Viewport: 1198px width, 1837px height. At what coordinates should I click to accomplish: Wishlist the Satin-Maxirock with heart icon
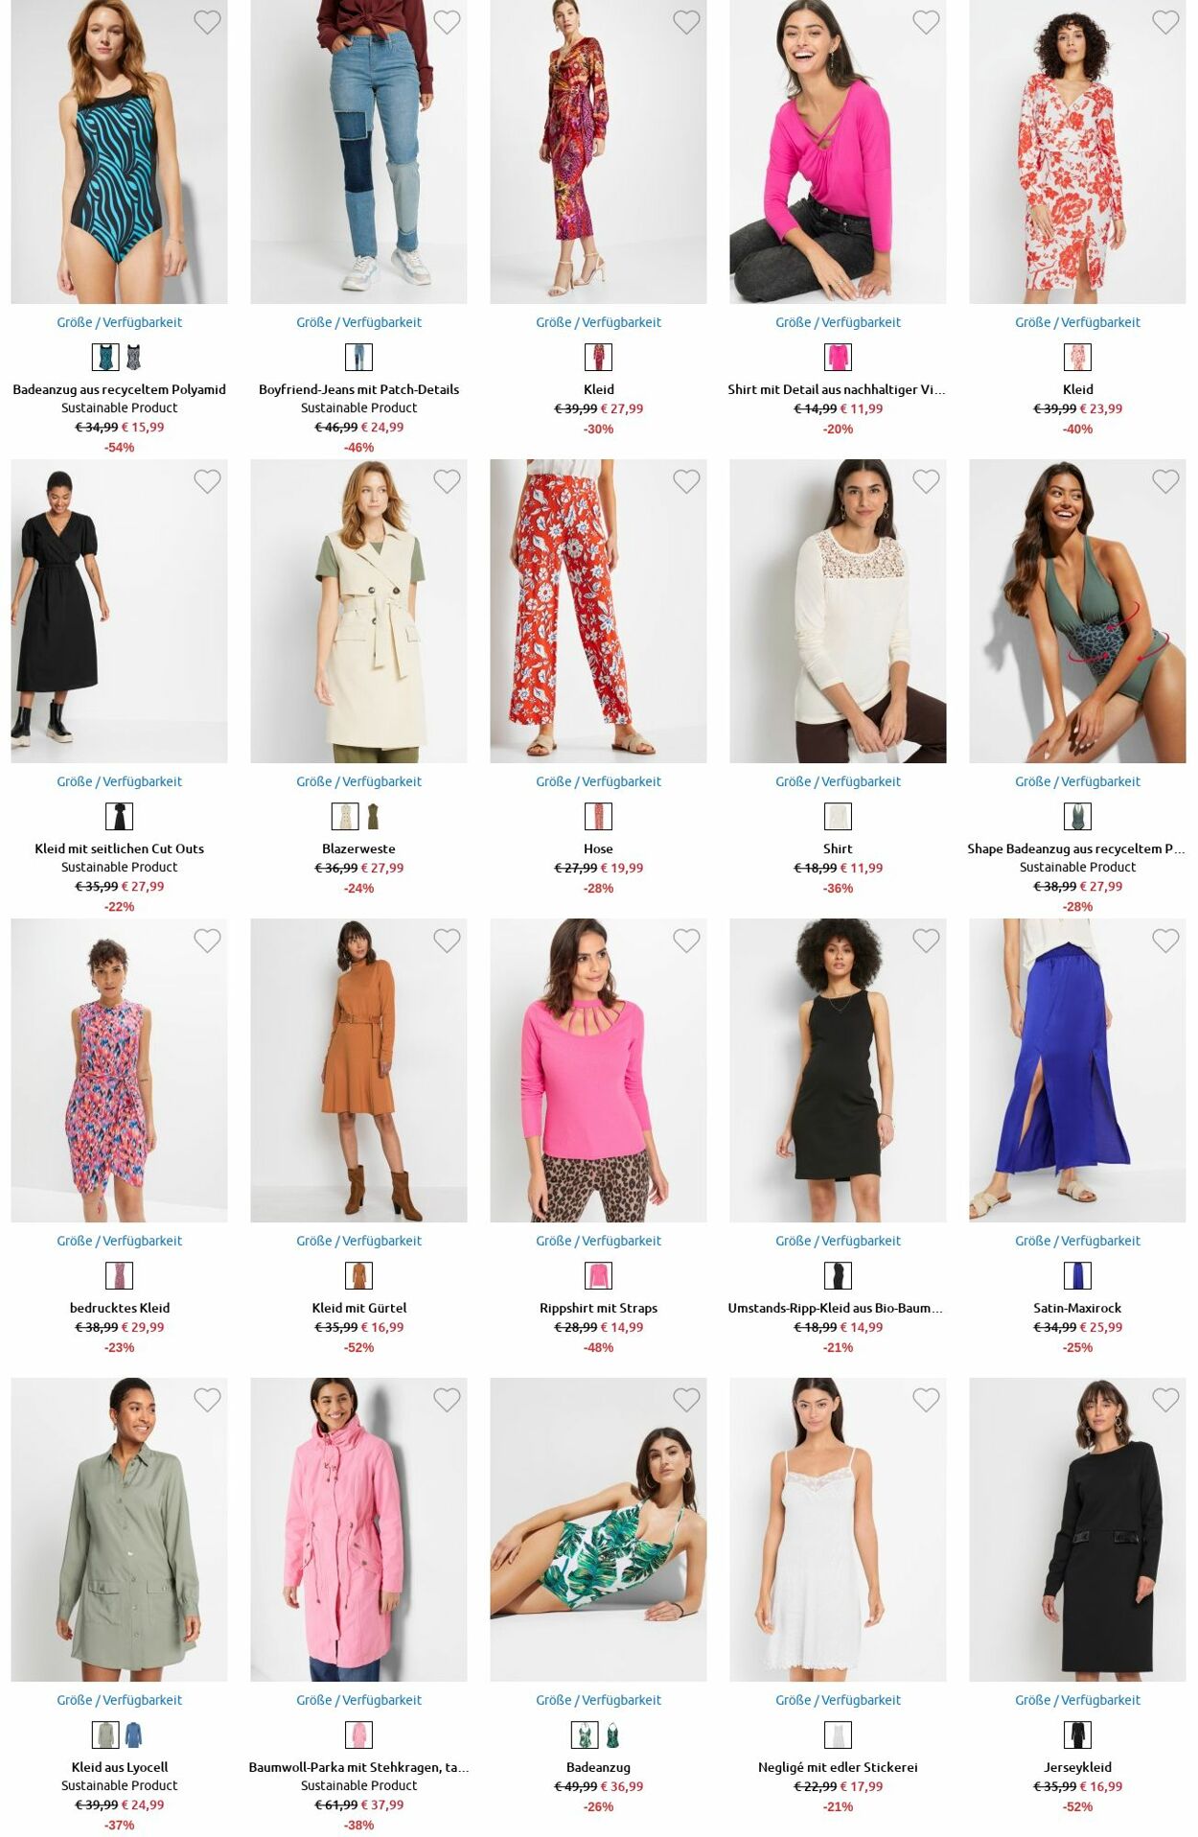click(x=1165, y=941)
